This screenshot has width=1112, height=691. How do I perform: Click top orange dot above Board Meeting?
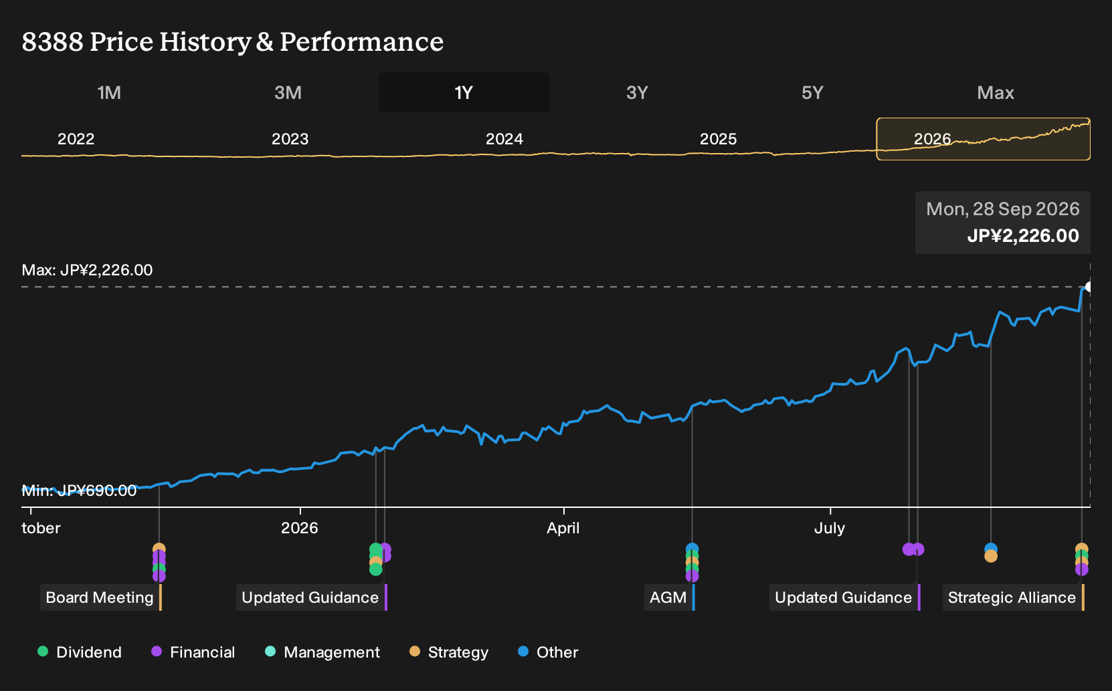(159, 549)
